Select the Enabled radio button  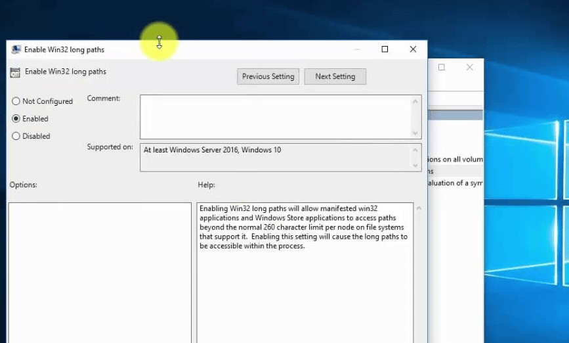(x=16, y=119)
